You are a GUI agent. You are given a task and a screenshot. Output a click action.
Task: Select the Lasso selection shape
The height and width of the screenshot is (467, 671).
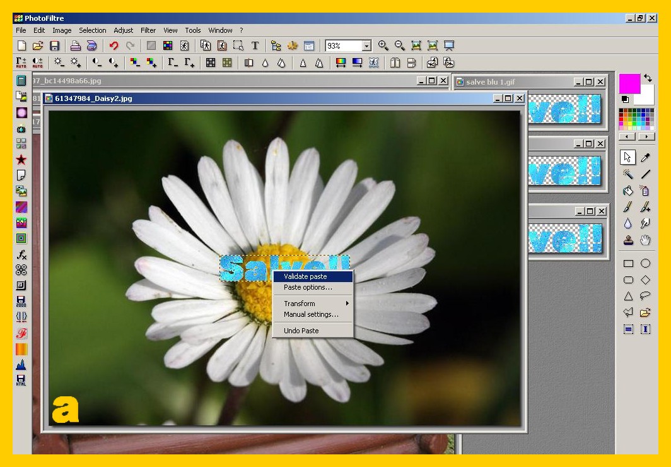[x=645, y=296]
